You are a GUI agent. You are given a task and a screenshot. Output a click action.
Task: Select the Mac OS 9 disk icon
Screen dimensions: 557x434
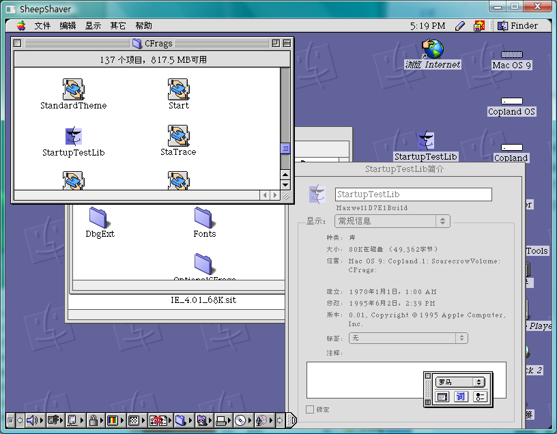click(x=511, y=53)
